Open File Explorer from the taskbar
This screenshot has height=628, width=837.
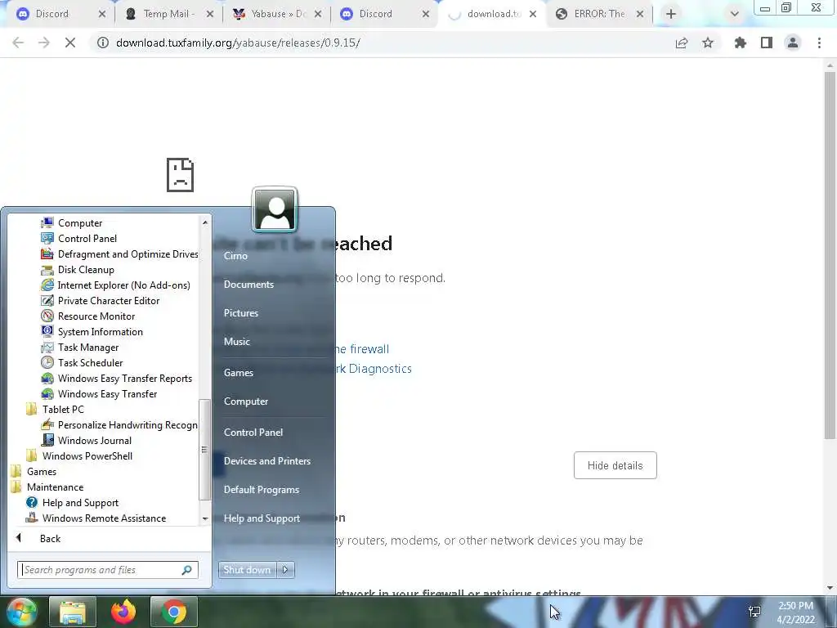click(73, 612)
